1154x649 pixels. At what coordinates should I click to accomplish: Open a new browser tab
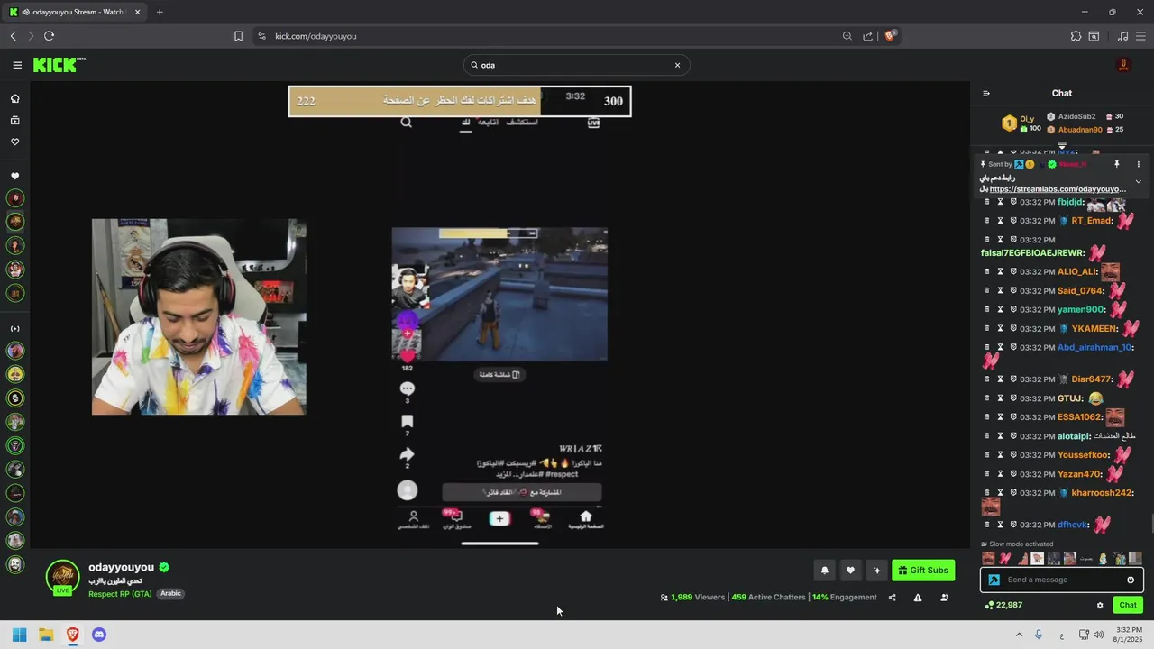[x=160, y=12]
